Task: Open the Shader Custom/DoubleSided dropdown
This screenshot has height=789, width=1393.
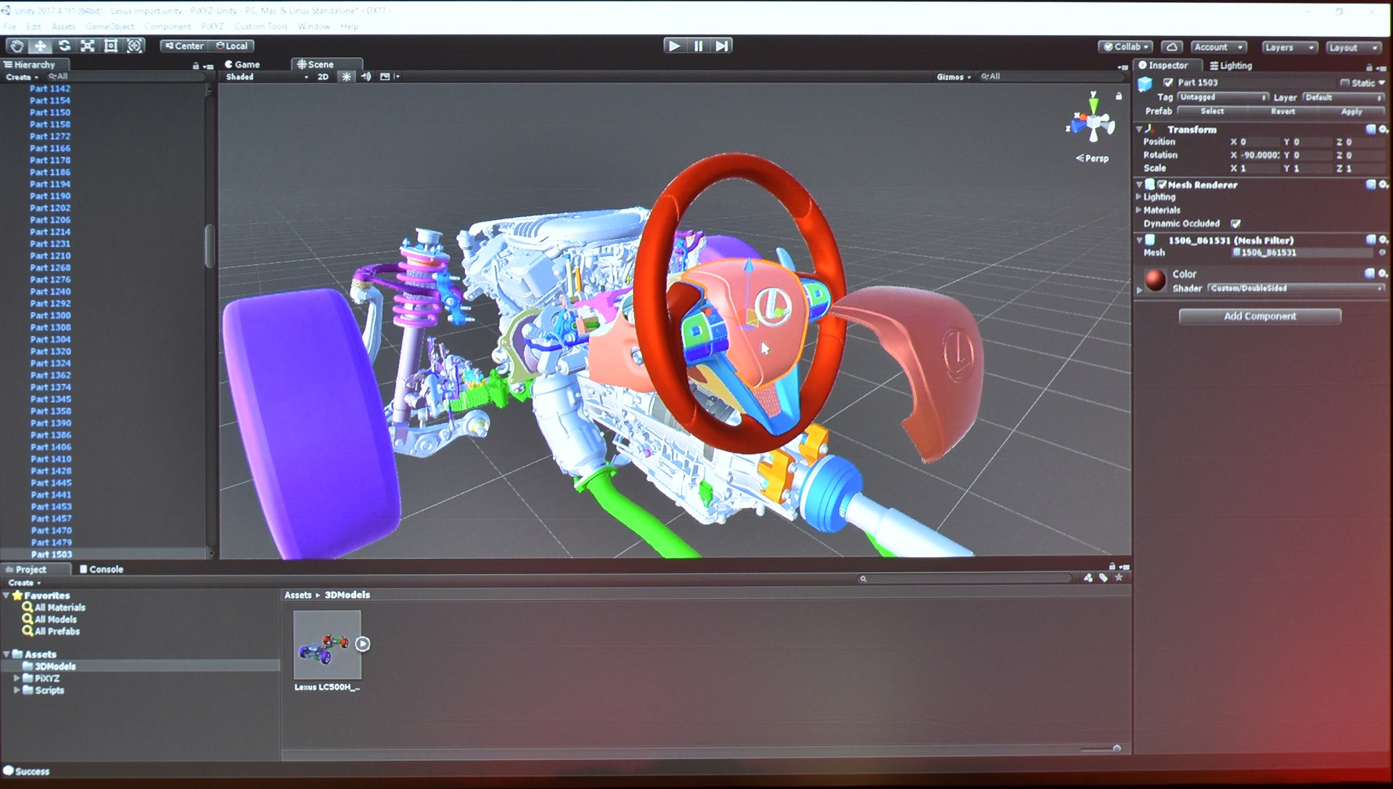Action: [1295, 288]
